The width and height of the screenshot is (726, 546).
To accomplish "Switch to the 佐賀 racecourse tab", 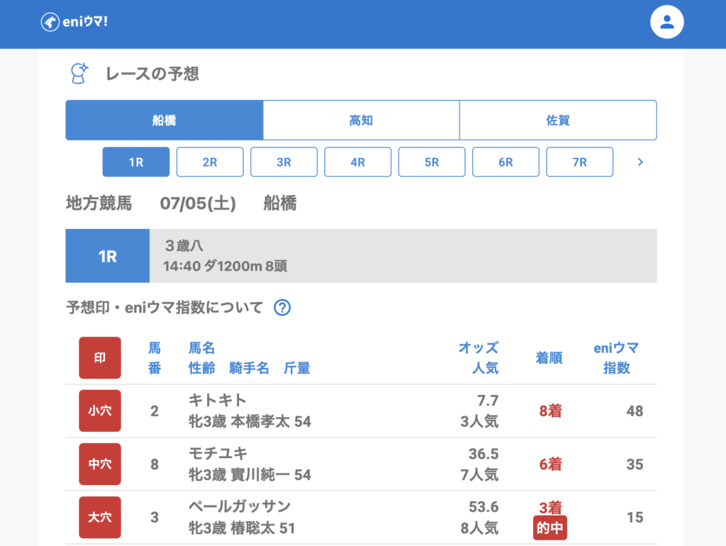I will click(558, 121).
